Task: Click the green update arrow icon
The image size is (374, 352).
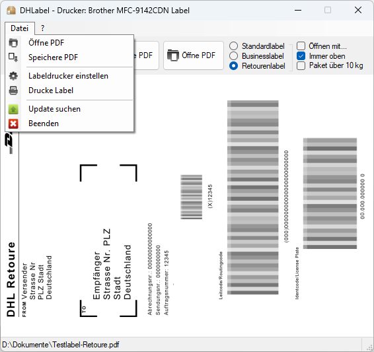Action: [13, 109]
